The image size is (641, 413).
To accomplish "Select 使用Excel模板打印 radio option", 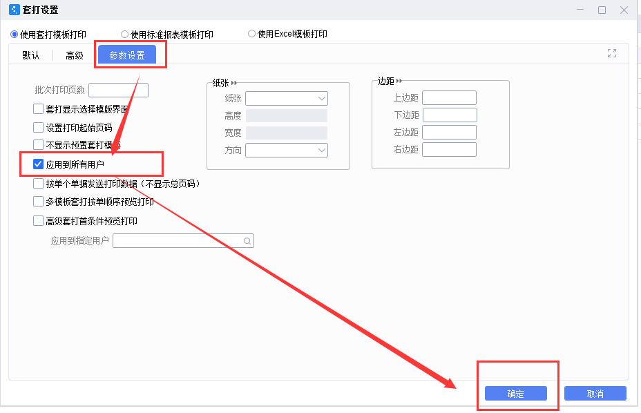I will [252, 34].
